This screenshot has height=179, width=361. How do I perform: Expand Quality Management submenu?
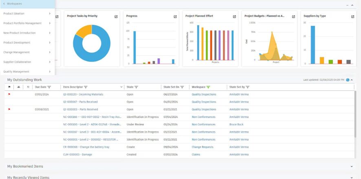49,72
